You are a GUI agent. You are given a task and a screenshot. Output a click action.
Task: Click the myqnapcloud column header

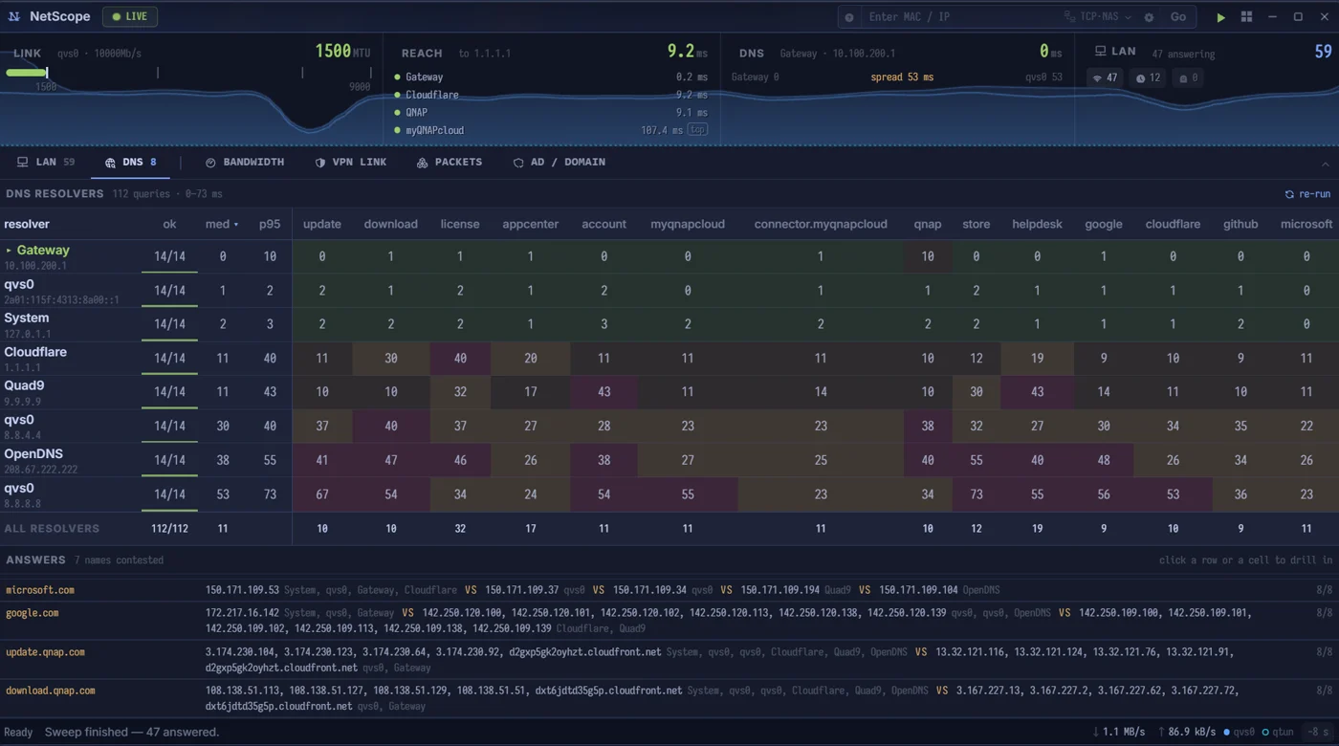[688, 224]
